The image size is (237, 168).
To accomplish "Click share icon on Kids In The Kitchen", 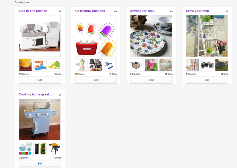I will pos(60,11).
